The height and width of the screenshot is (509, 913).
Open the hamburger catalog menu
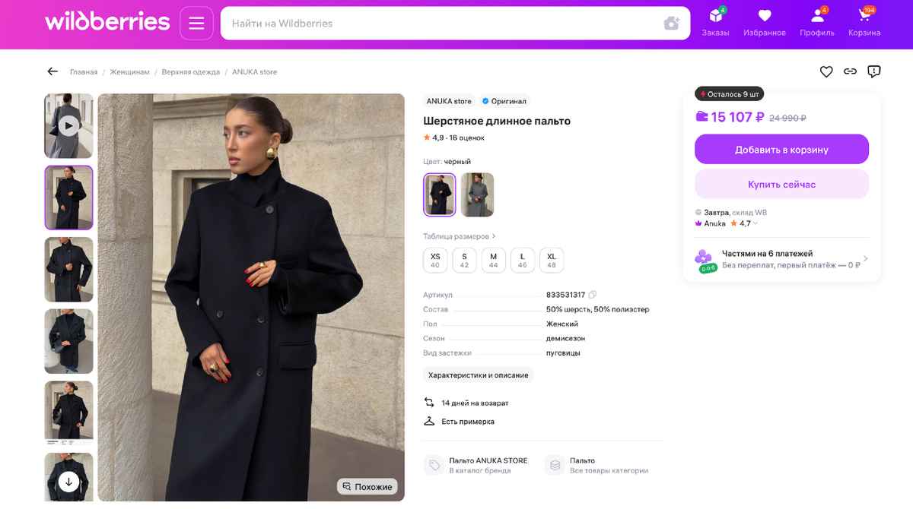(196, 24)
